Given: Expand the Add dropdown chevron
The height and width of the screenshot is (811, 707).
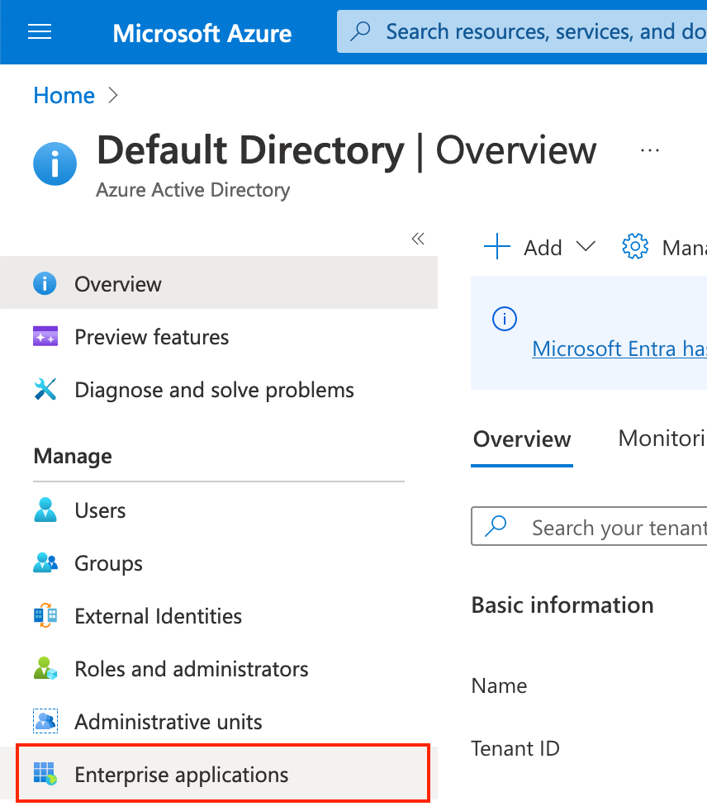Looking at the screenshot, I should [x=586, y=246].
